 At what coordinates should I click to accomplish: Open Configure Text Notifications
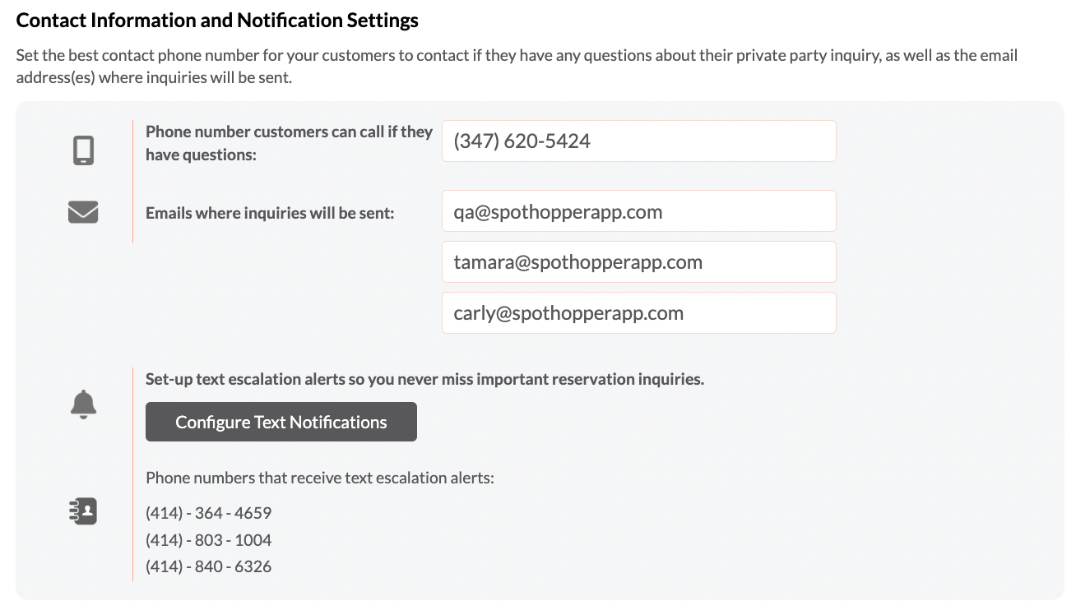[281, 422]
